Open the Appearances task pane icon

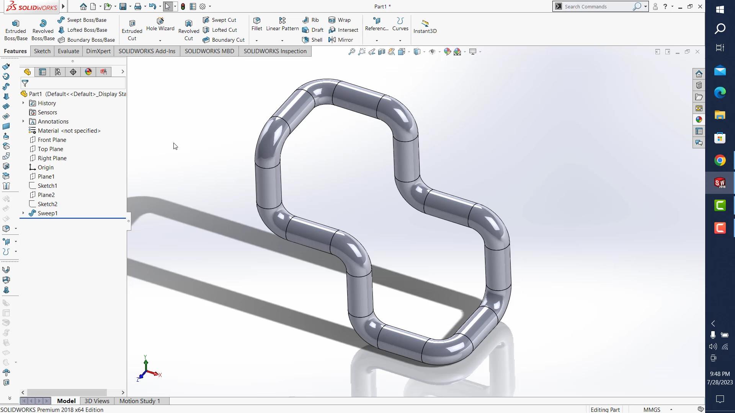699,120
